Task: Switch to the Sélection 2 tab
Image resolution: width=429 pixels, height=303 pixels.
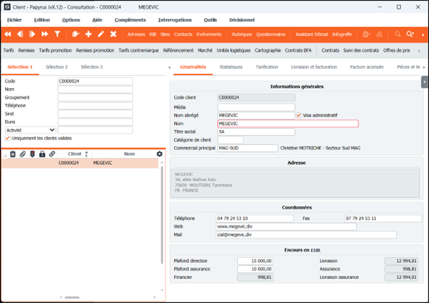Action: point(56,67)
